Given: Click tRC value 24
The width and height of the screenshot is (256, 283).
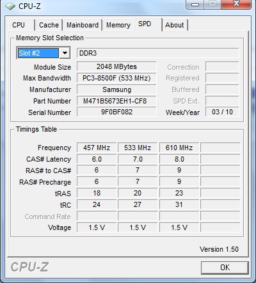Looking at the screenshot, I should (x=97, y=204).
